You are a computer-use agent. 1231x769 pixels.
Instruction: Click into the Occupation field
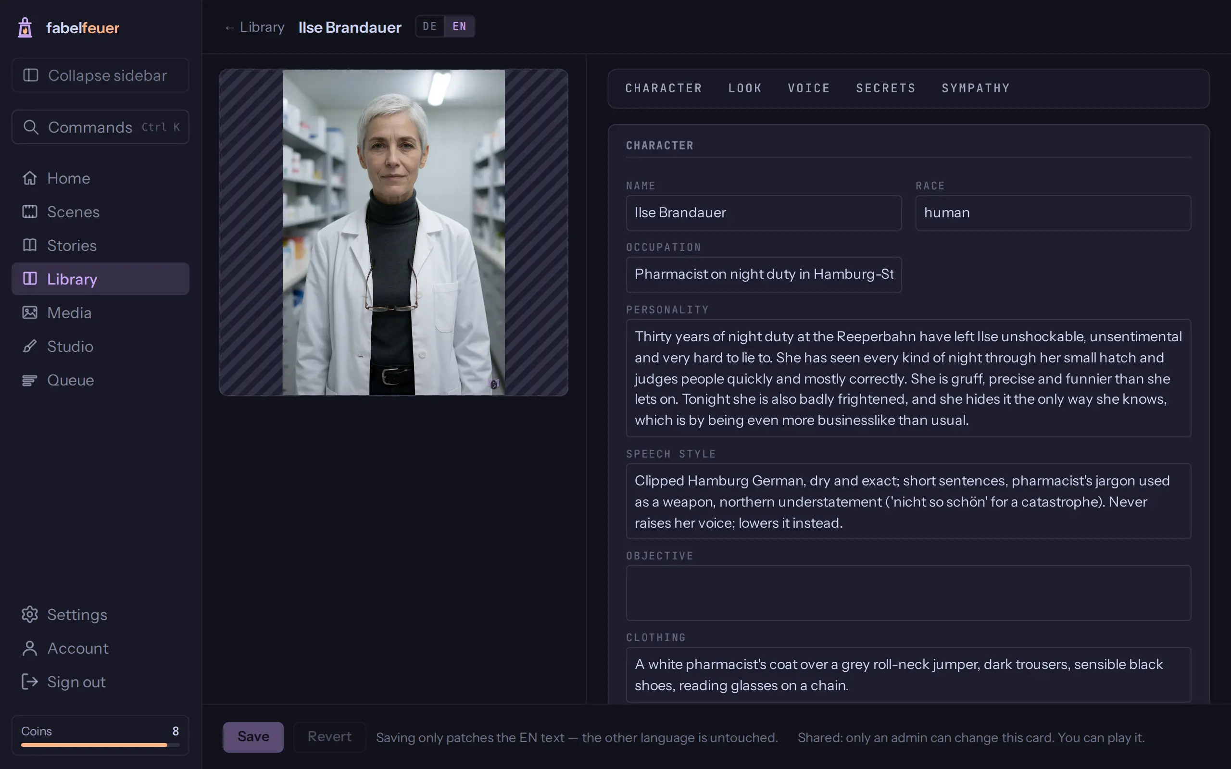pyautogui.click(x=764, y=274)
